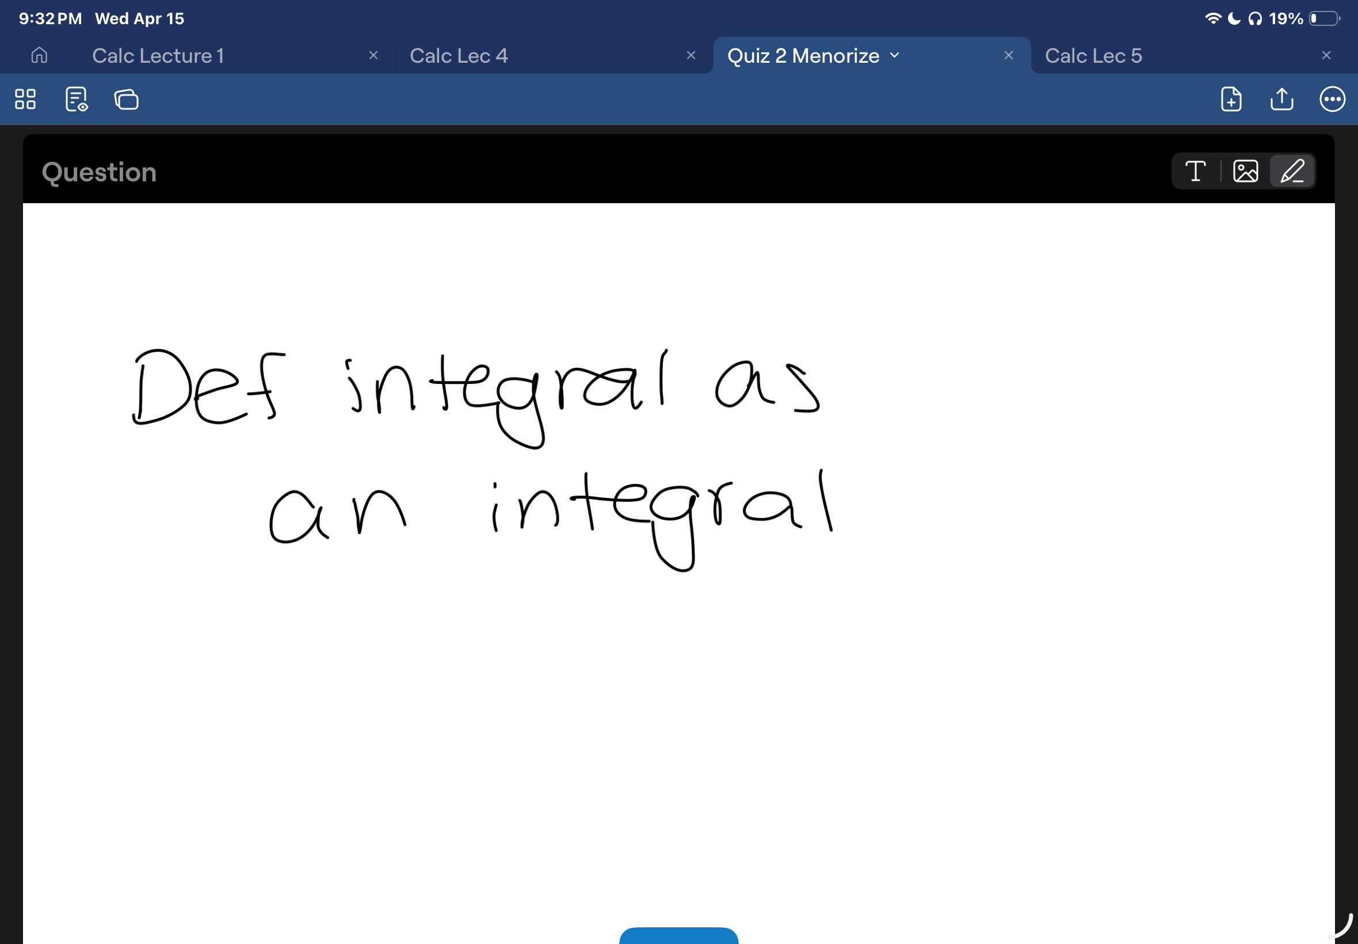Switch to the Calc Lec 4 tab
Screen dimensions: 1358x944
(x=459, y=56)
